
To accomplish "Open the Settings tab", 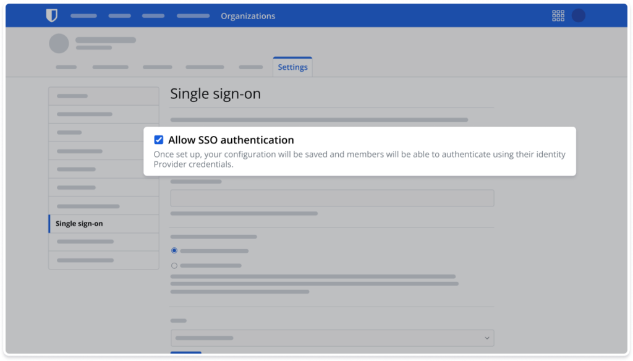I will 292,67.
